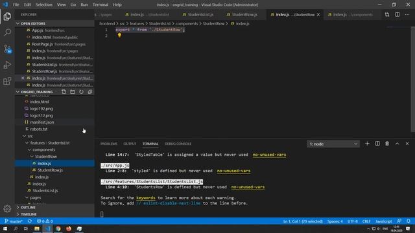Open the Search view in activity bar
The width and height of the screenshot is (415, 233).
click(7, 32)
